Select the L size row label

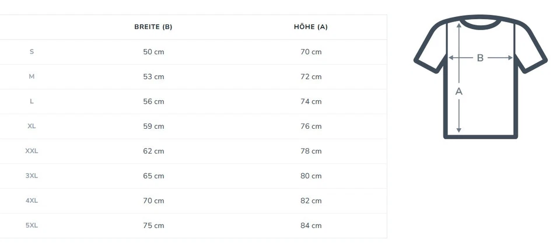tap(32, 101)
